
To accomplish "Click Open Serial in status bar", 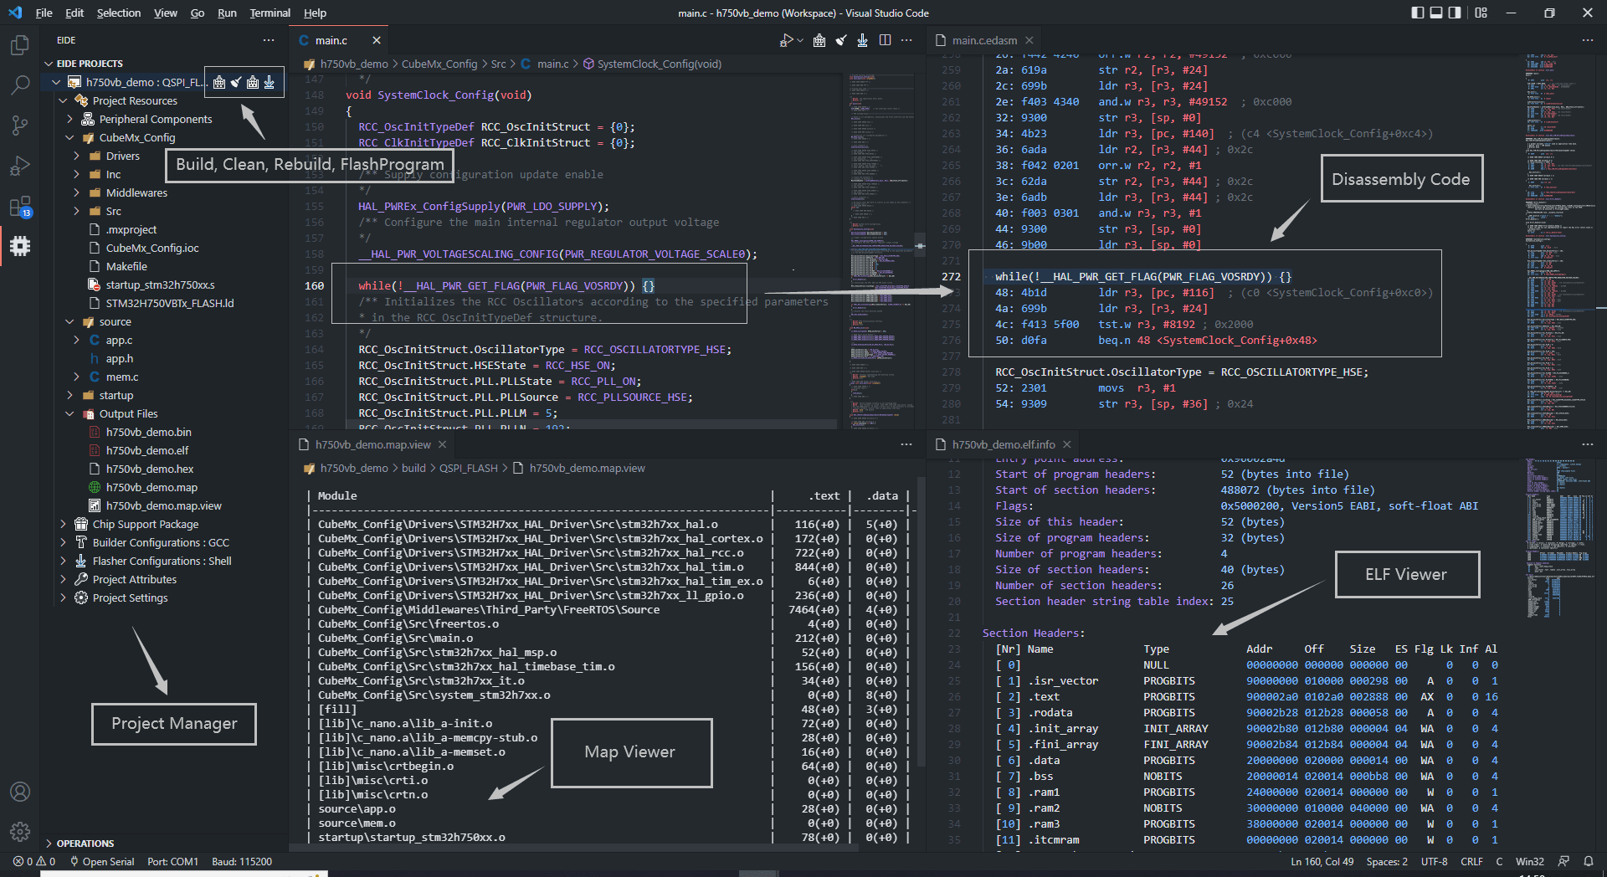I will click(102, 861).
